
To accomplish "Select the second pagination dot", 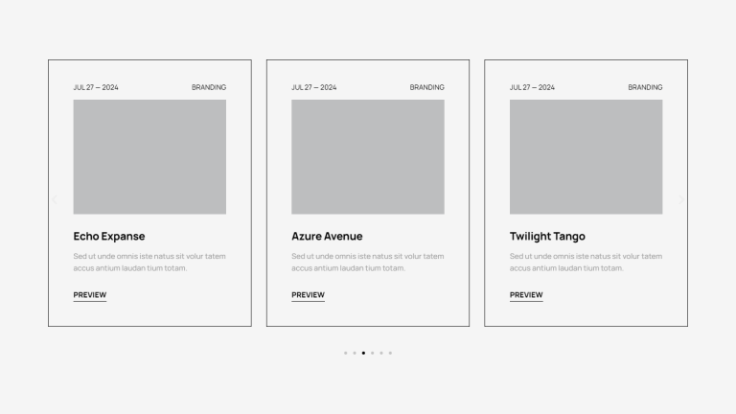I will click(x=355, y=353).
